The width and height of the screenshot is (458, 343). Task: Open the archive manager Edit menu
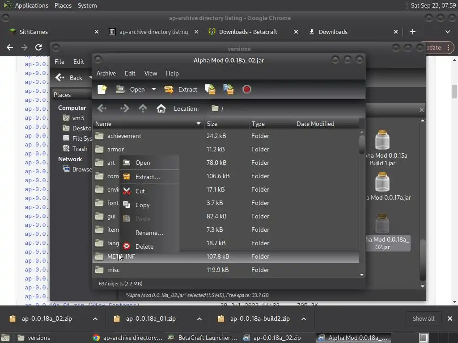pos(130,74)
